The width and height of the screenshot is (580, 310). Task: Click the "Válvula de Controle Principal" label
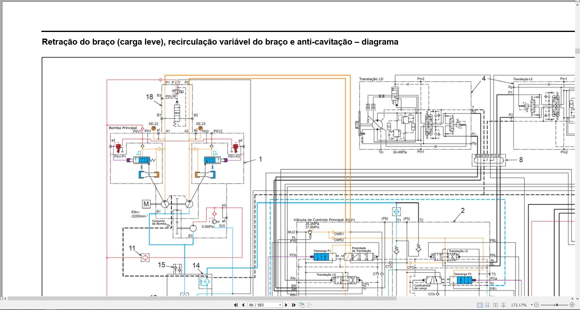(x=318, y=220)
